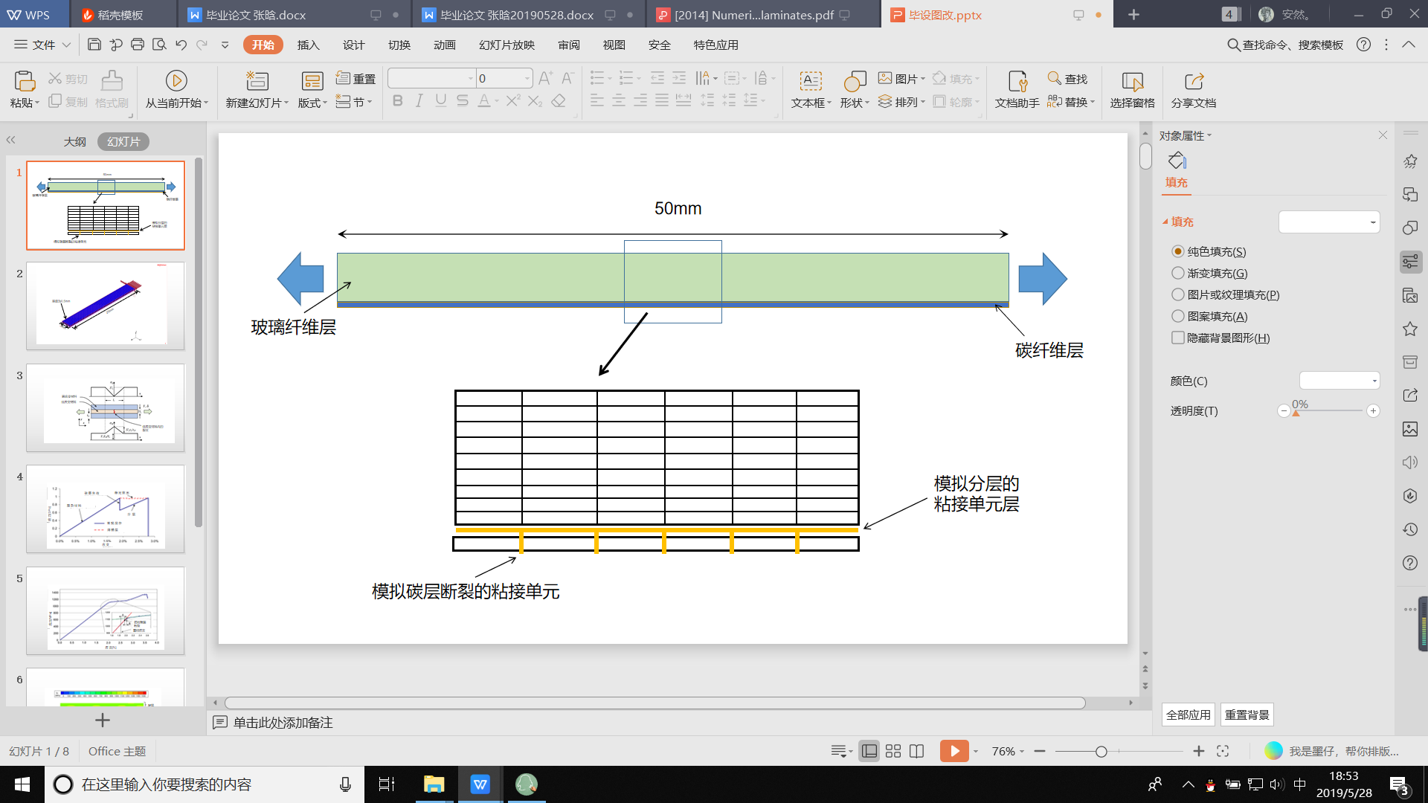
Task: Open the 文件 menu dropdown
Action: pos(43,45)
